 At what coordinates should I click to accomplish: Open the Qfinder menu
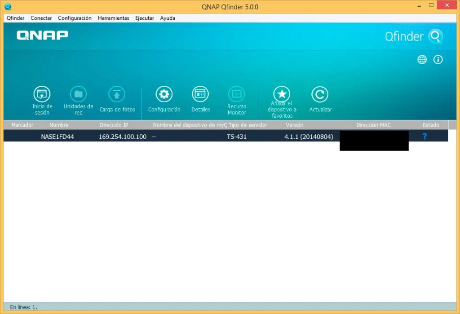pyautogui.click(x=16, y=18)
